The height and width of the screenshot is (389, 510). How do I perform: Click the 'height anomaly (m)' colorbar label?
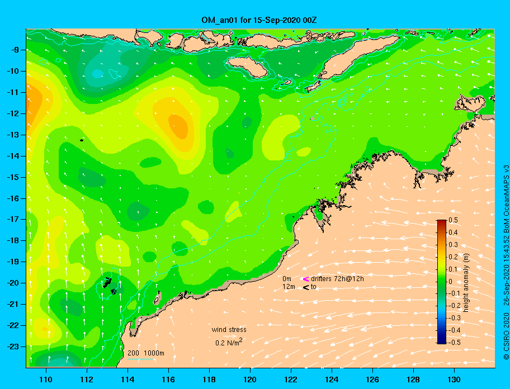click(x=466, y=282)
